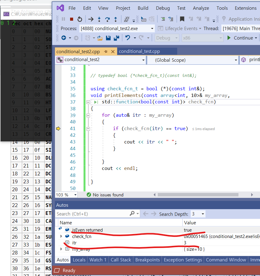Pin the conditional_test2.cpp tab

tap(106, 52)
